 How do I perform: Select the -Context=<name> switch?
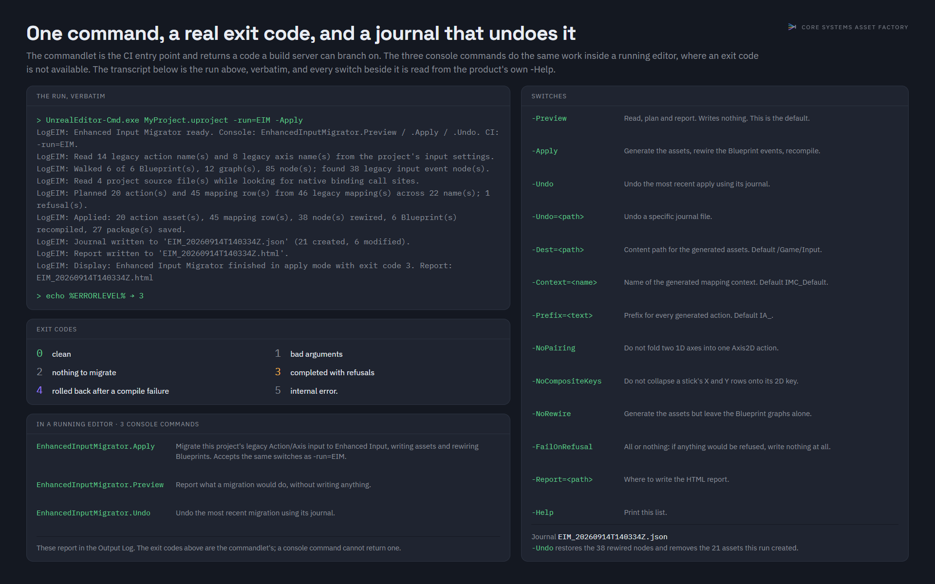click(564, 283)
